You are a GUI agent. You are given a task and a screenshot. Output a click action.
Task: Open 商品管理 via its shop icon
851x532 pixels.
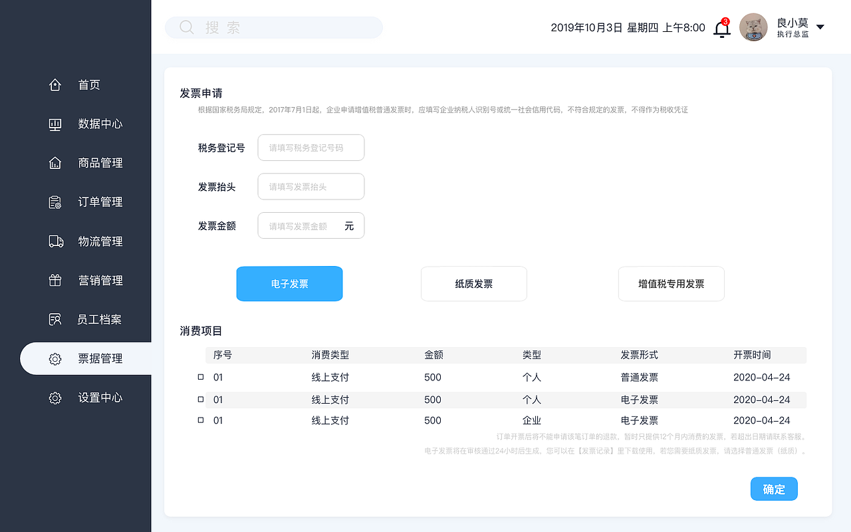[55, 163]
